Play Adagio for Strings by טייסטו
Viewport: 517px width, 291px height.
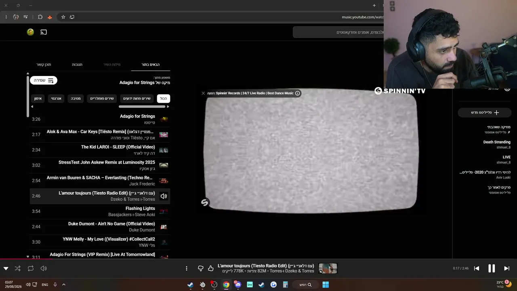(100, 119)
